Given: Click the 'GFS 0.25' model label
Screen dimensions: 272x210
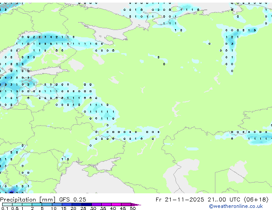Looking at the screenshot, I should tap(73, 200).
